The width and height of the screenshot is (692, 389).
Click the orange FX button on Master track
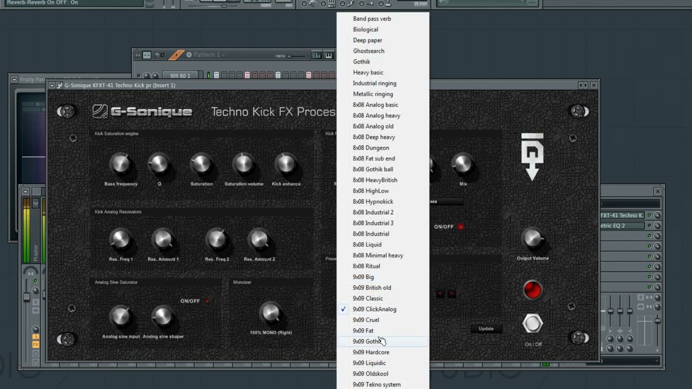pyautogui.click(x=36, y=345)
